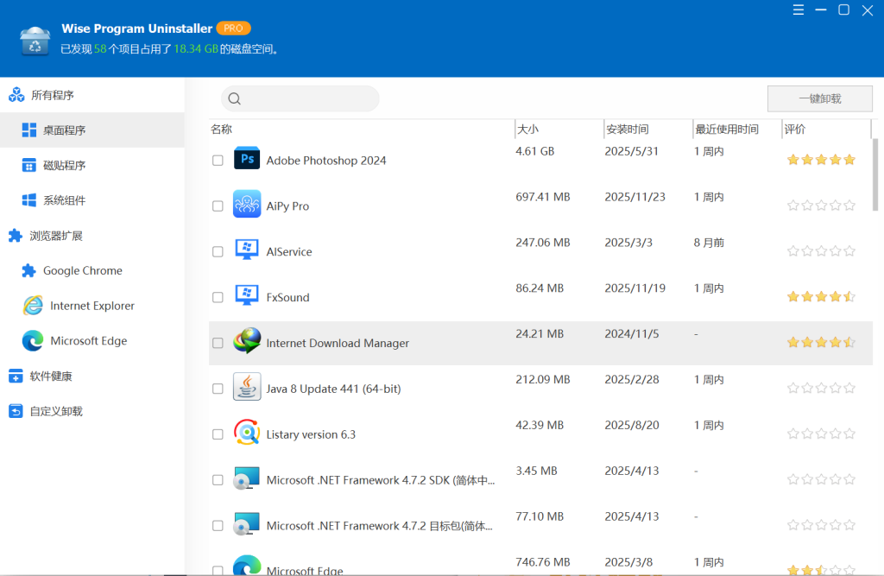Screen dimensions: 884x576
Task: Click the Listary version 6.3 icon
Action: tap(247, 434)
